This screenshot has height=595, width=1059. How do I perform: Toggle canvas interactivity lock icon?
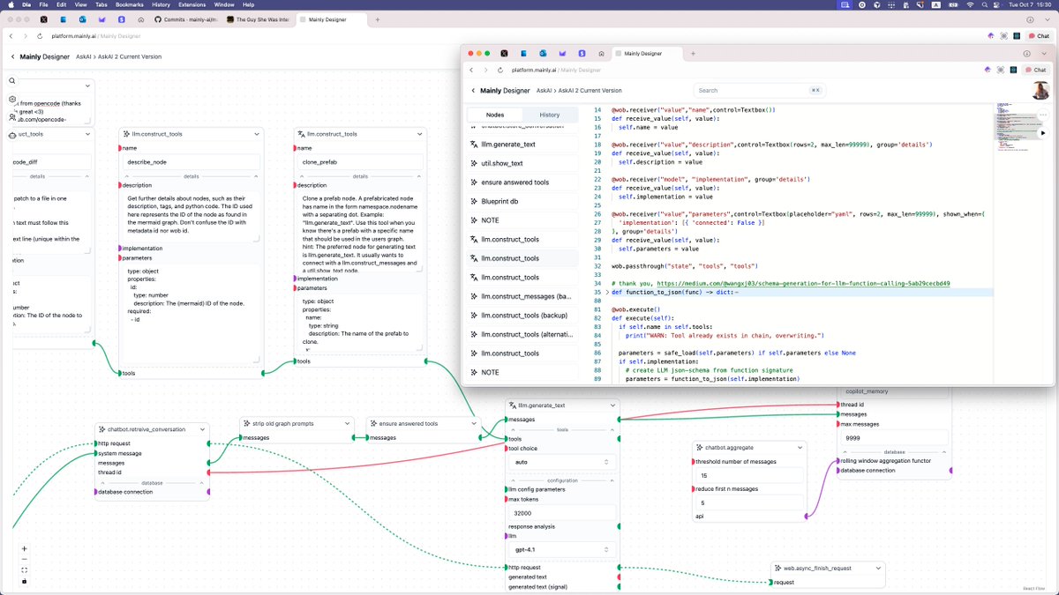[24, 580]
